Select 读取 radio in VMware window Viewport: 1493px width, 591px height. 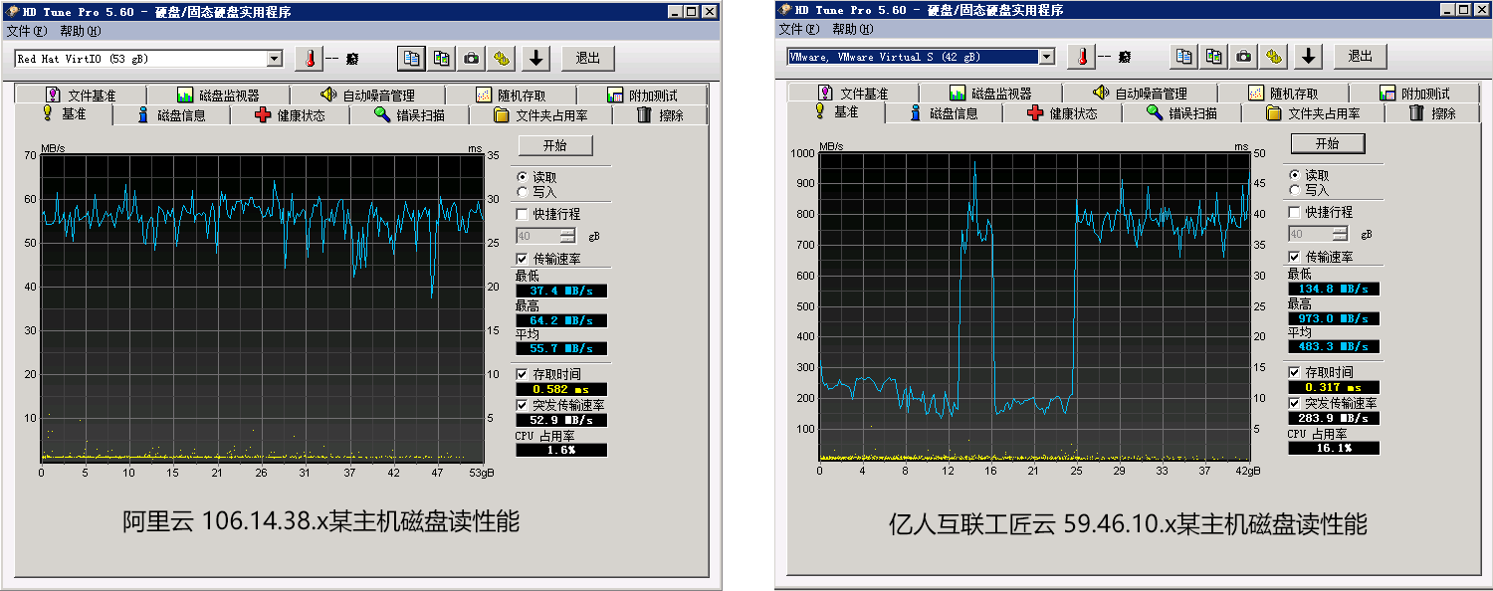tap(1294, 175)
